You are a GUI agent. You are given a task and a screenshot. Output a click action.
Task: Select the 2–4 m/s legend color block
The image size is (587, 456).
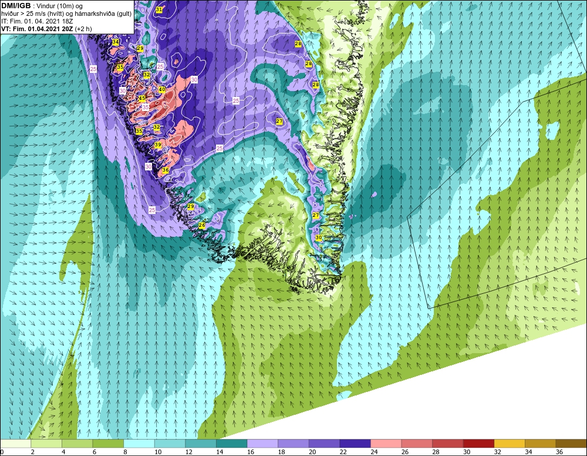pos(46,444)
